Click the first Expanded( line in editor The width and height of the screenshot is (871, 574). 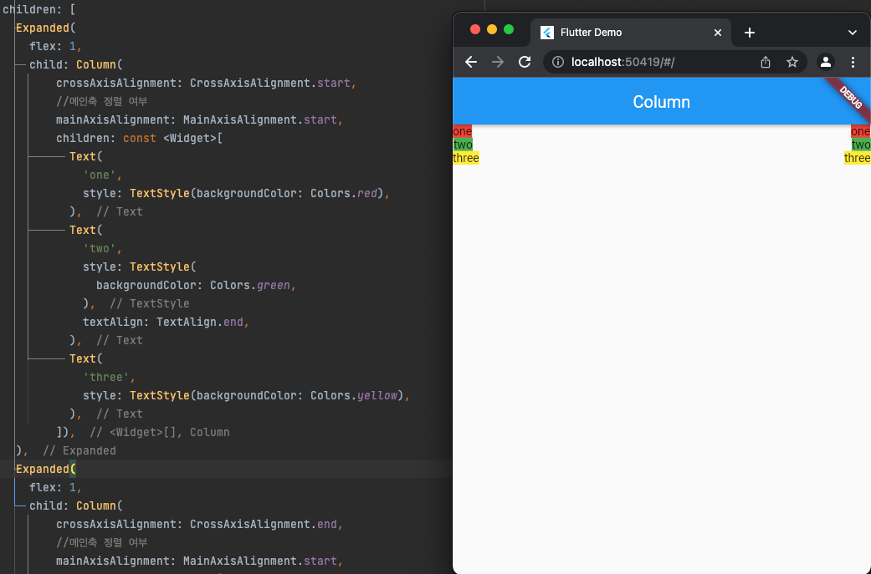point(45,28)
